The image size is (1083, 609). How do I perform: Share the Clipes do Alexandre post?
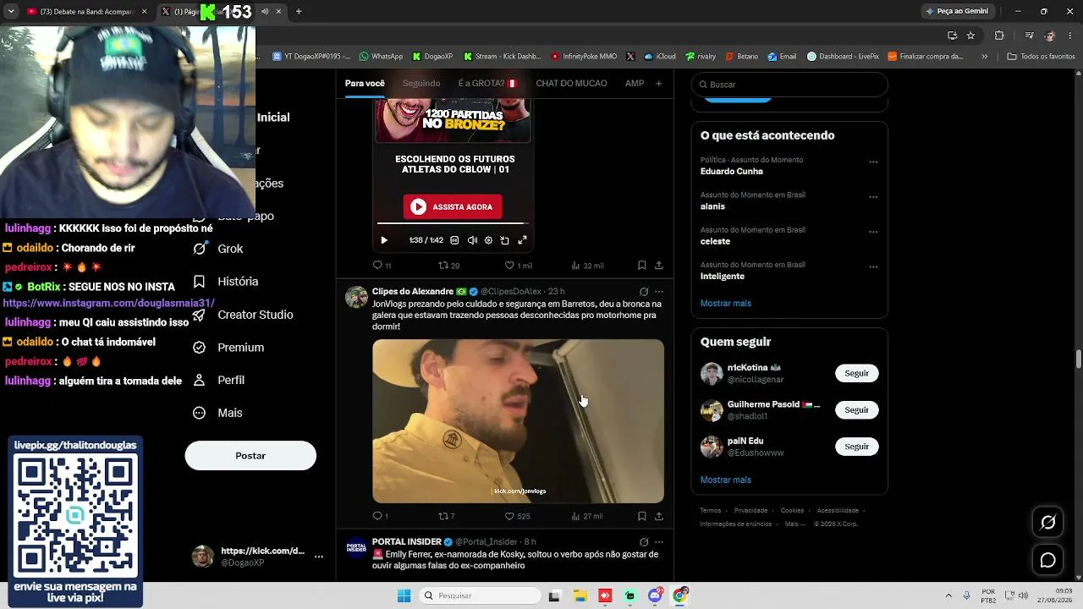tap(659, 516)
